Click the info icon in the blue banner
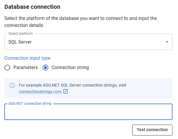Viewport: 178px width, 139px height. (12, 85)
